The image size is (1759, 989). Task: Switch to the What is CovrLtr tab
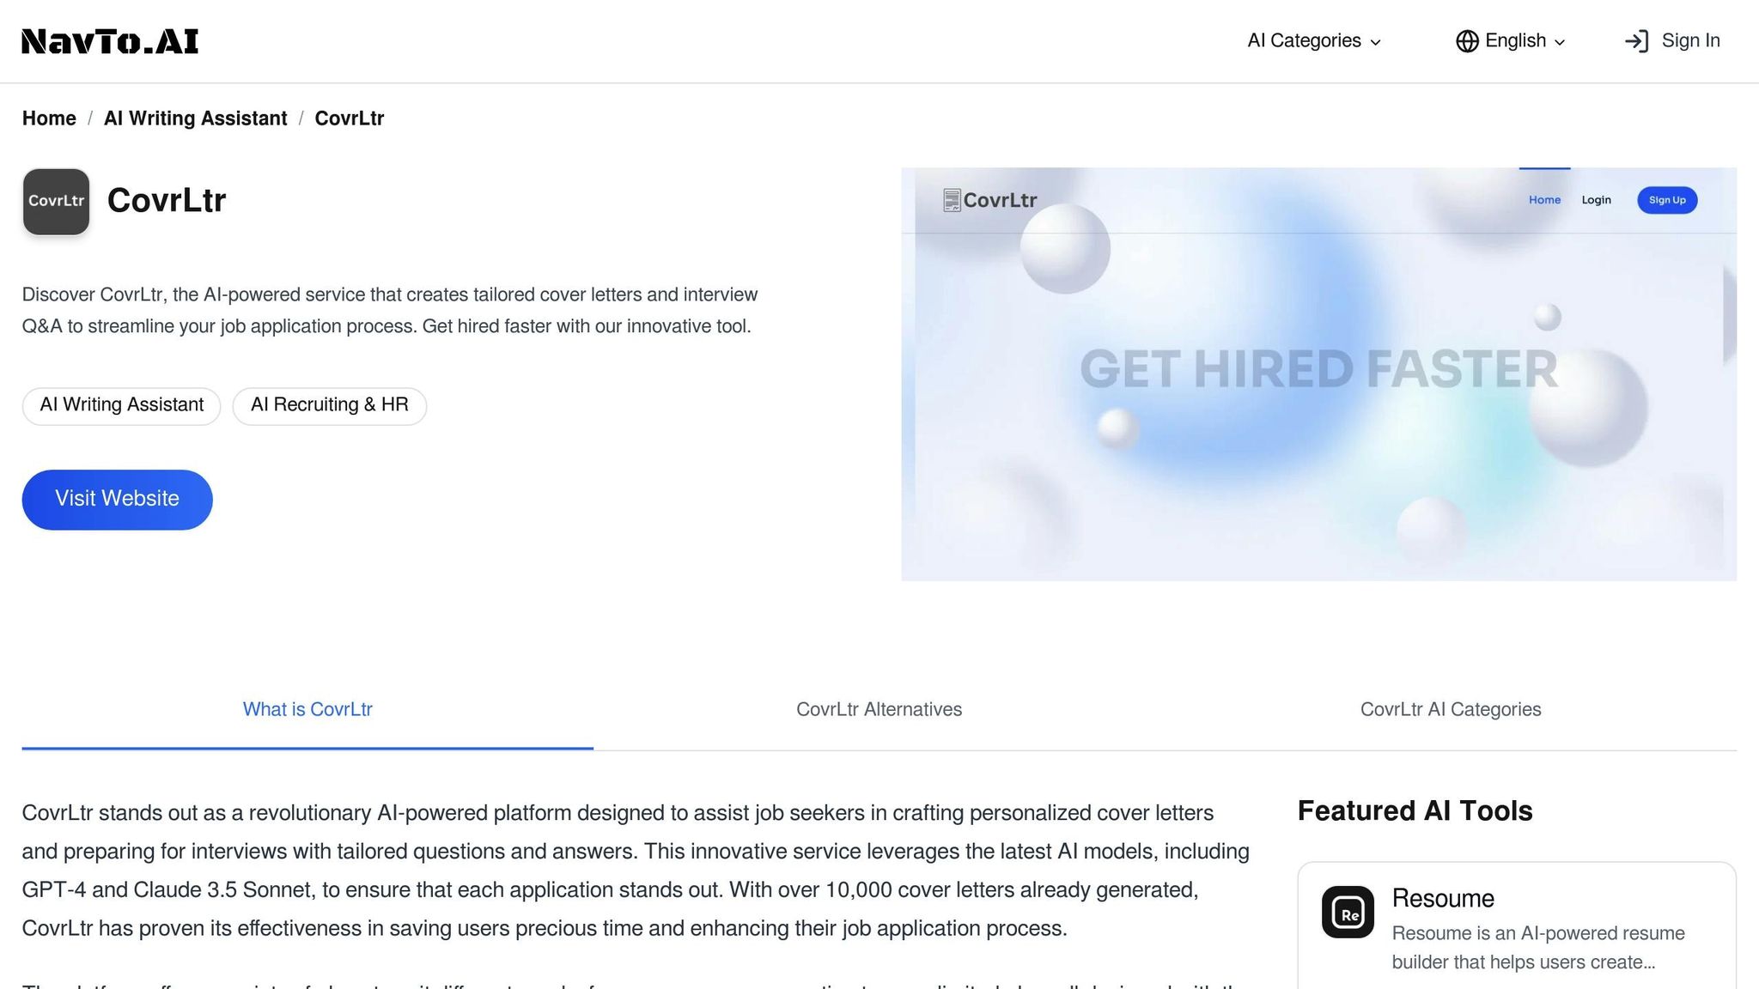307,710
